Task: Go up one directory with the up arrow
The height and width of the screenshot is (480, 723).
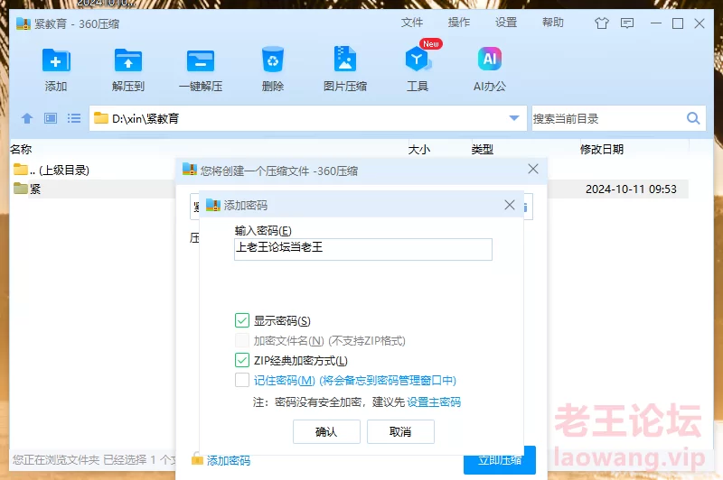Action: pos(27,119)
